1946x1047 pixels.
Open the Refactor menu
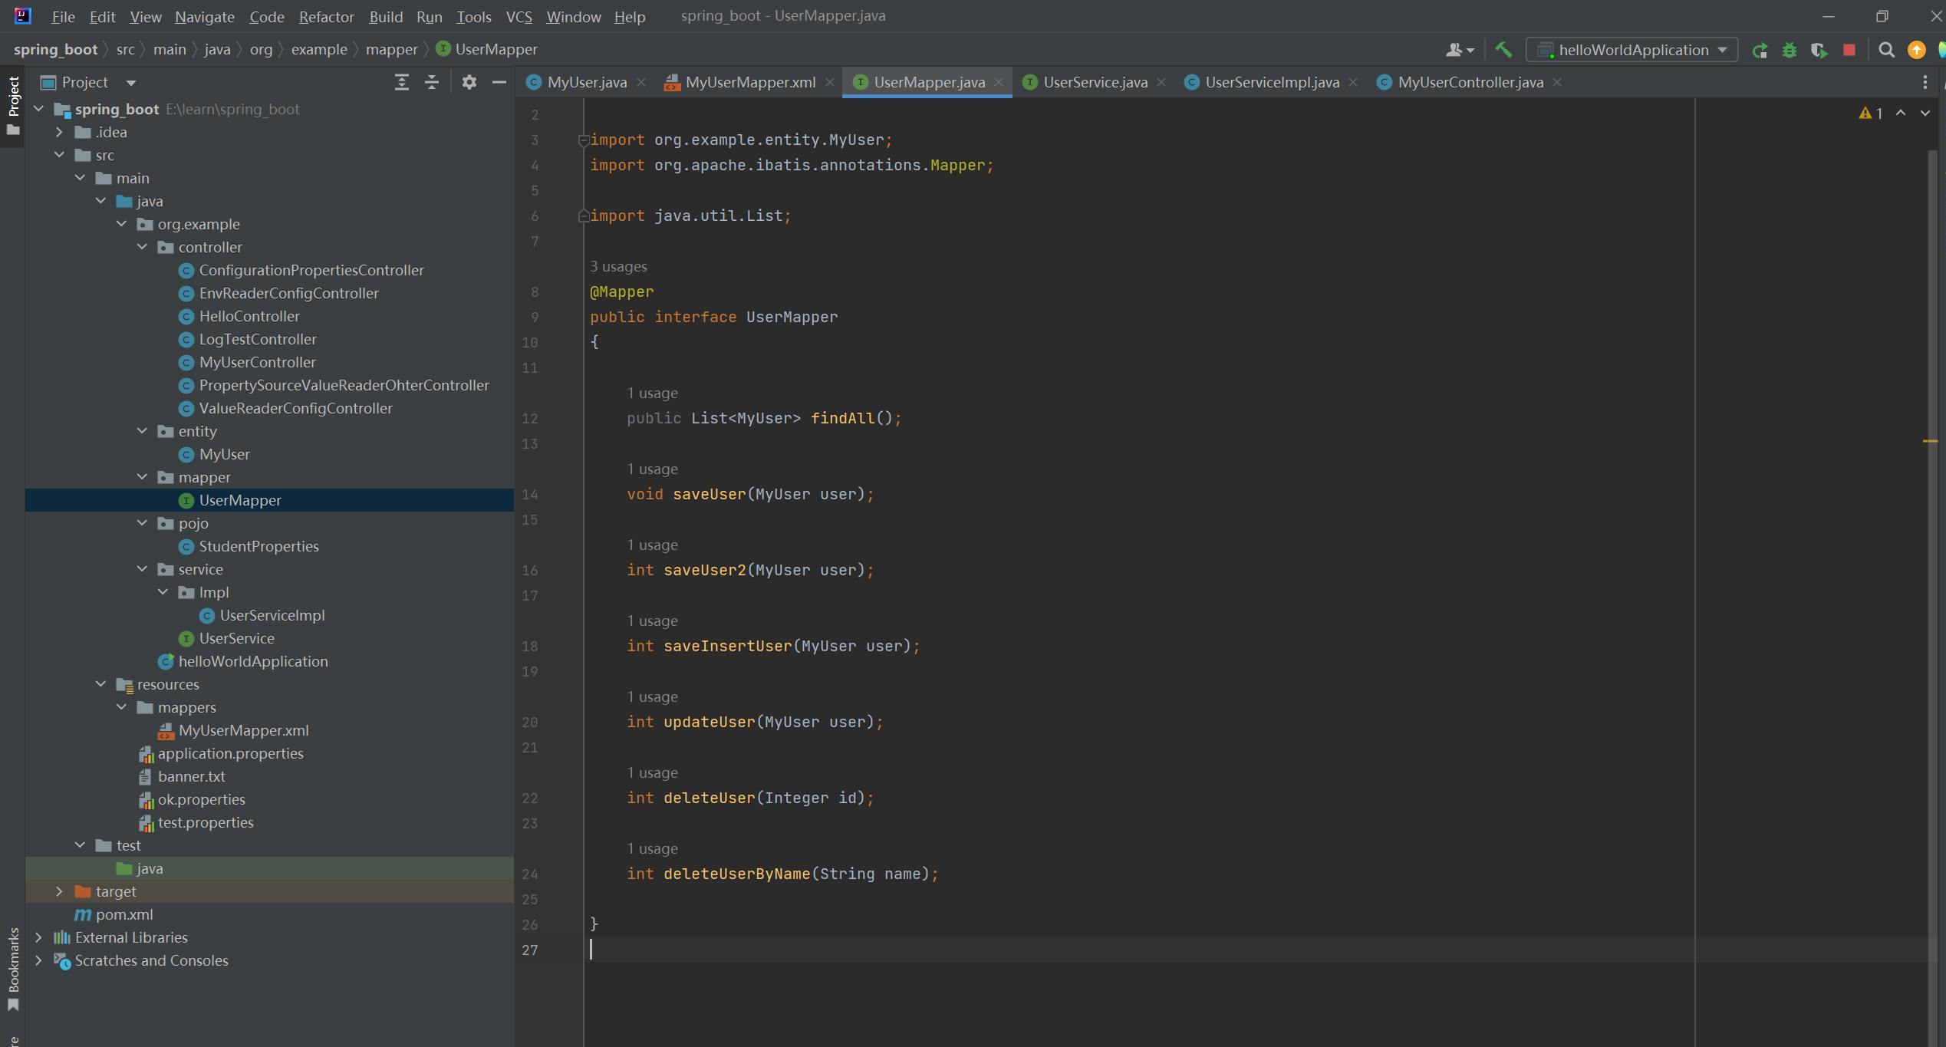click(x=326, y=16)
